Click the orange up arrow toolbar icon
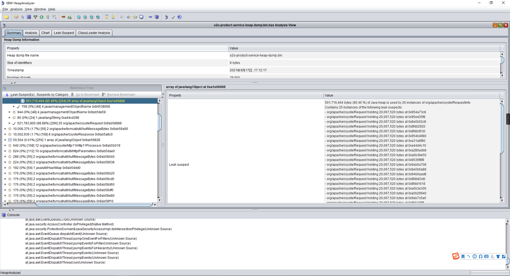 (x=107, y=17)
